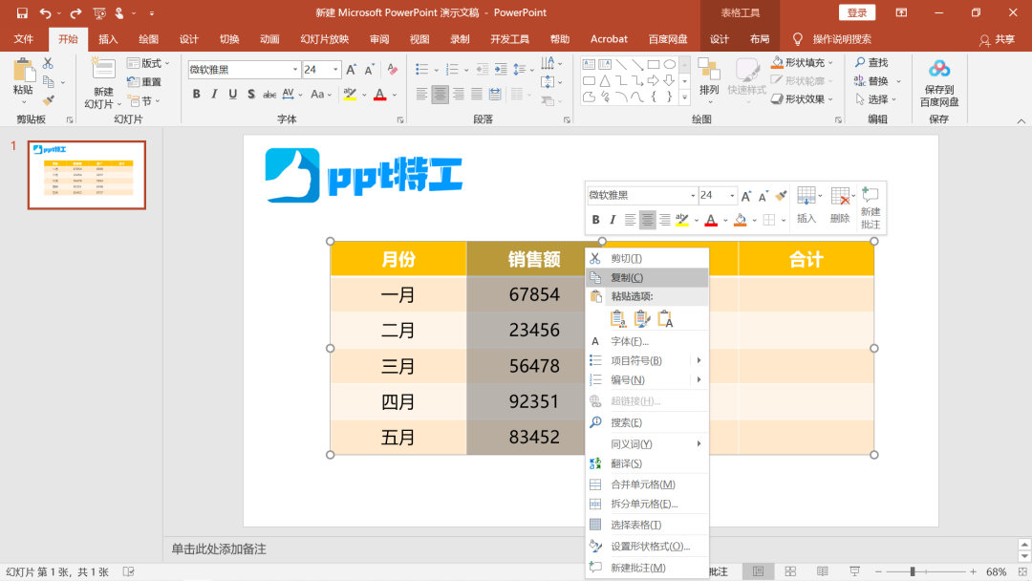Image resolution: width=1032 pixels, height=581 pixels.
Task: Choose the paste as text-only icon
Action: pos(665,318)
